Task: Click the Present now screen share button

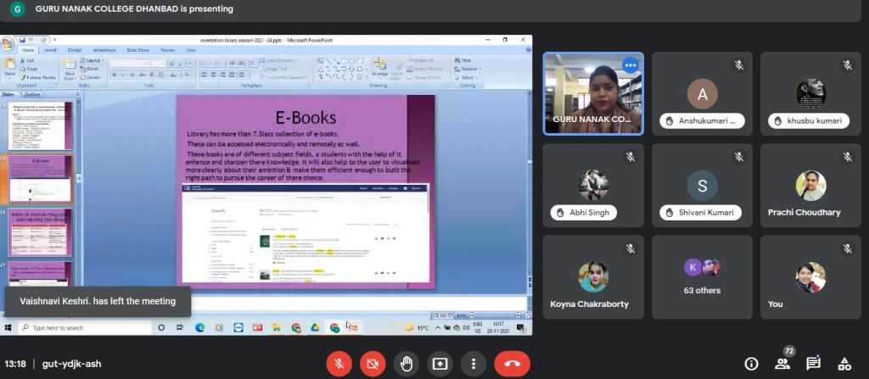Action: pyautogui.click(x=440, y=364)
